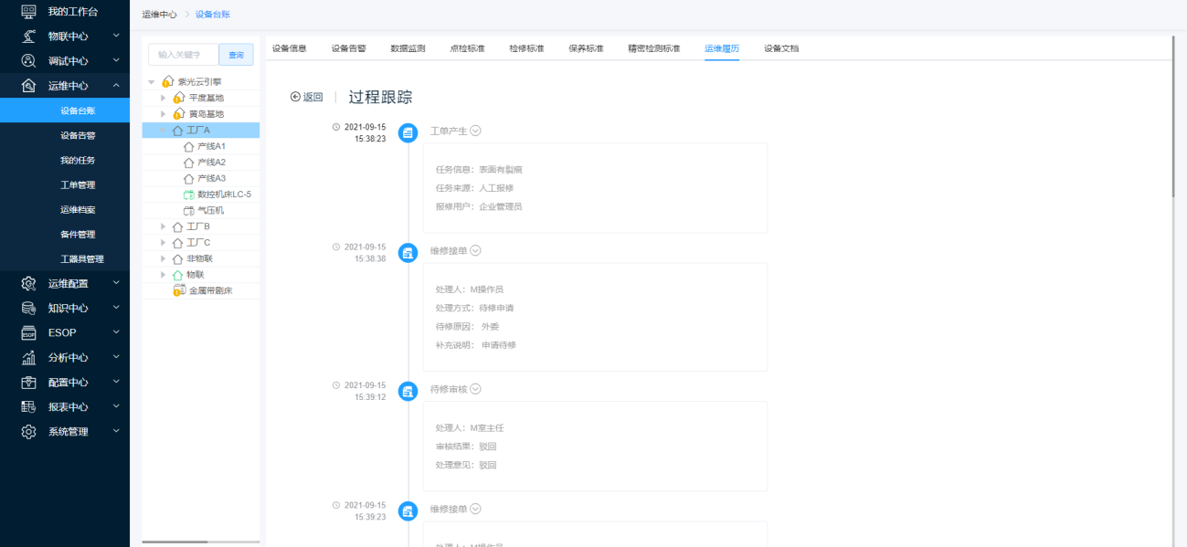Click the 查询 search button
Screen dimensions: 1187x547
pos(236,55)
